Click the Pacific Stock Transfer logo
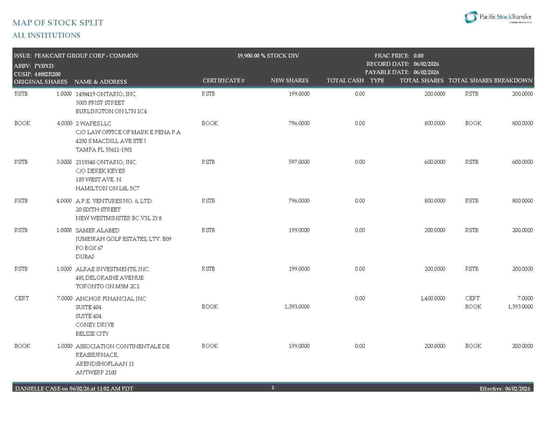 [498, 17]
